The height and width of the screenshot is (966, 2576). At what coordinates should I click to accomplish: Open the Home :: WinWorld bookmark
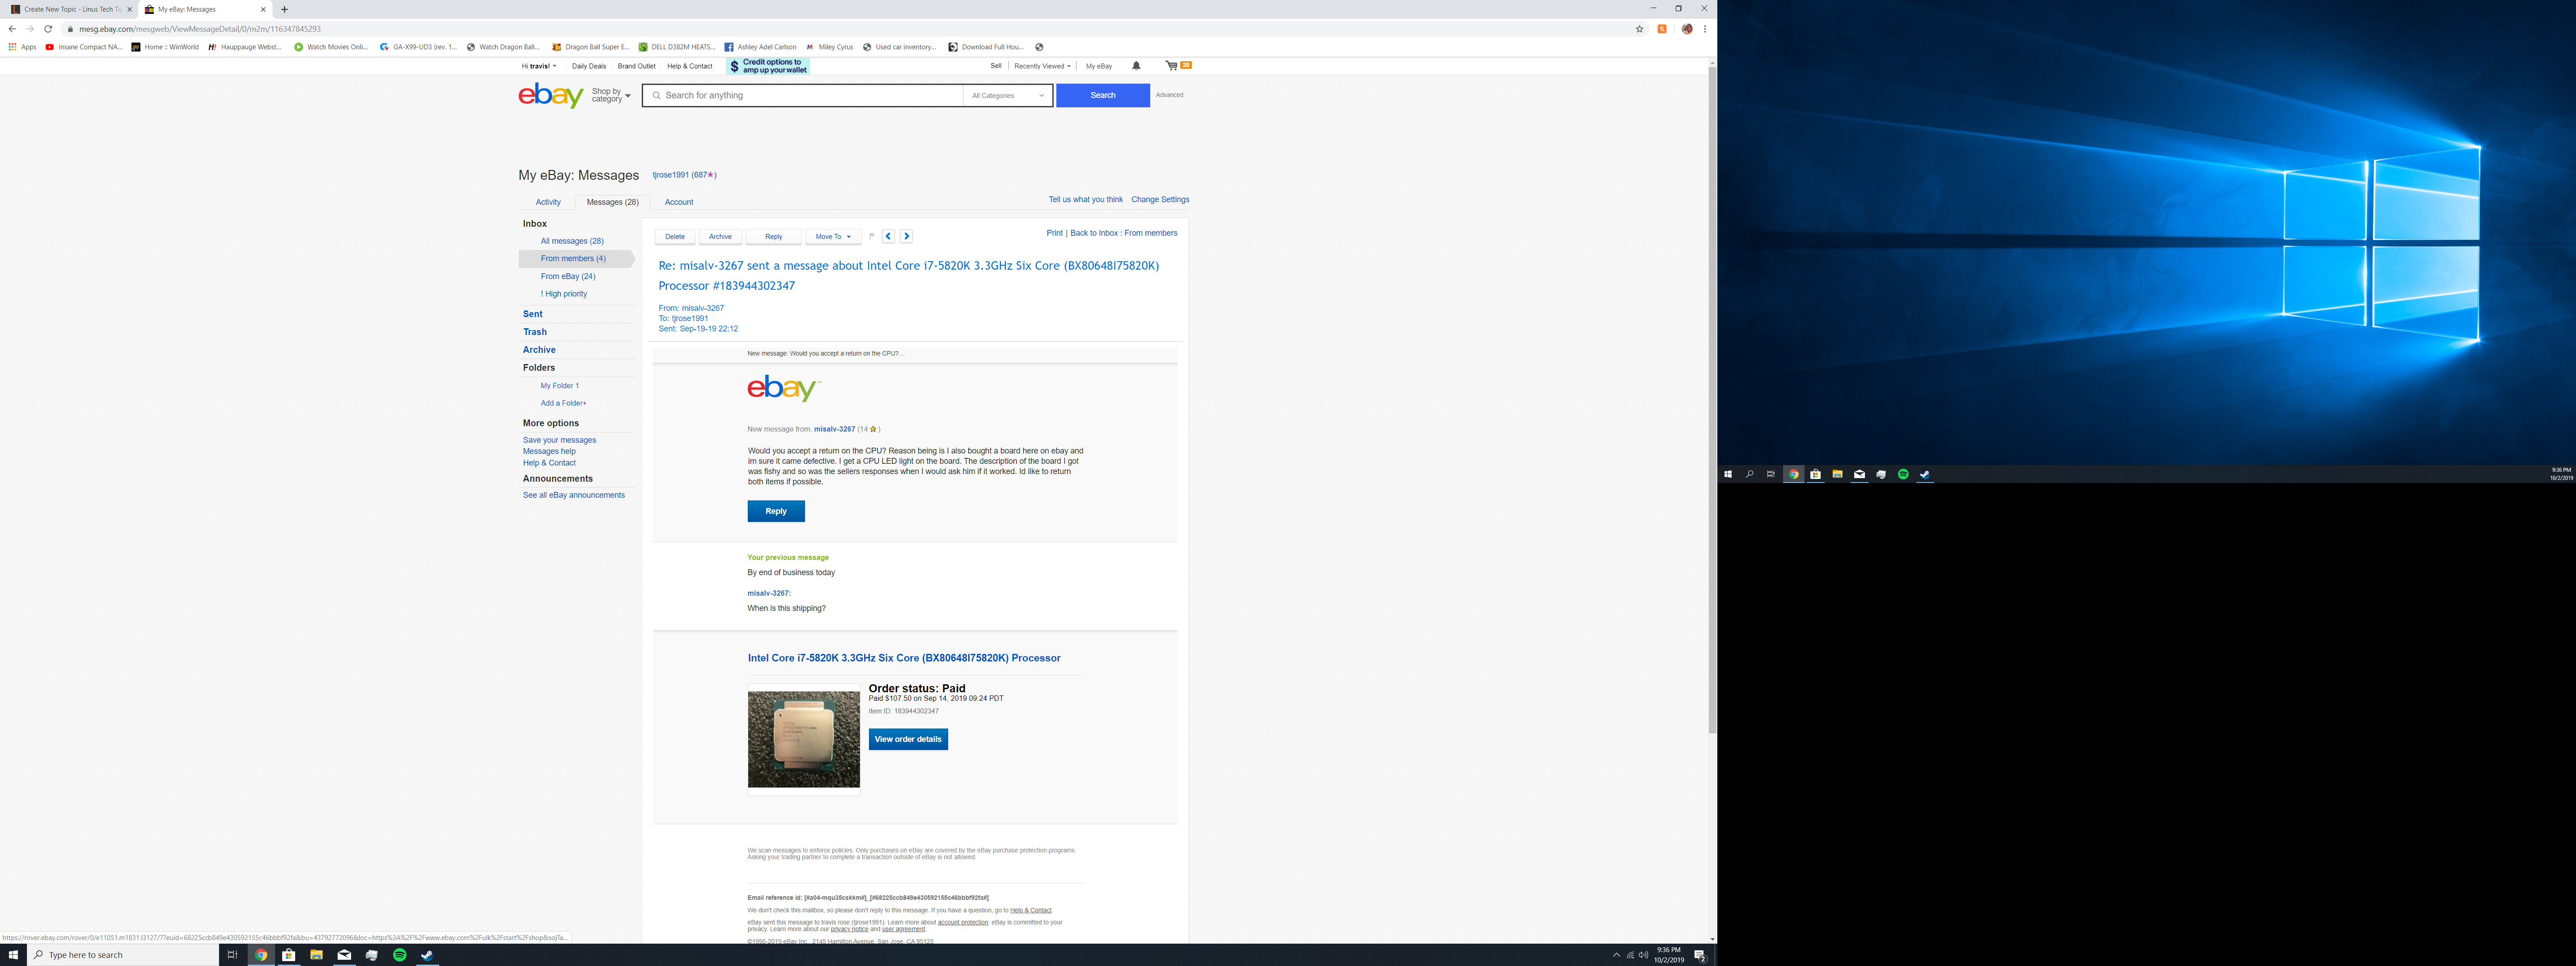coord(165,47)
